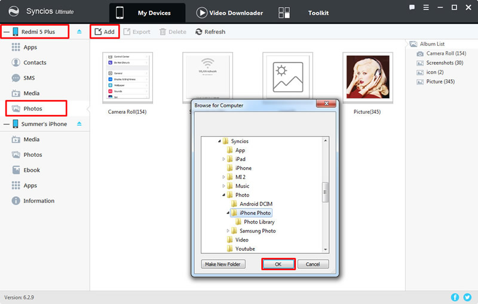Select Summer's iPhone device

pyautogui.click(x=44, y=124)
